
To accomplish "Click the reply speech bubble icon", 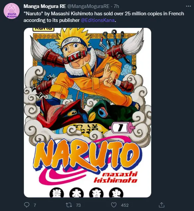I will tap(27, 205).
